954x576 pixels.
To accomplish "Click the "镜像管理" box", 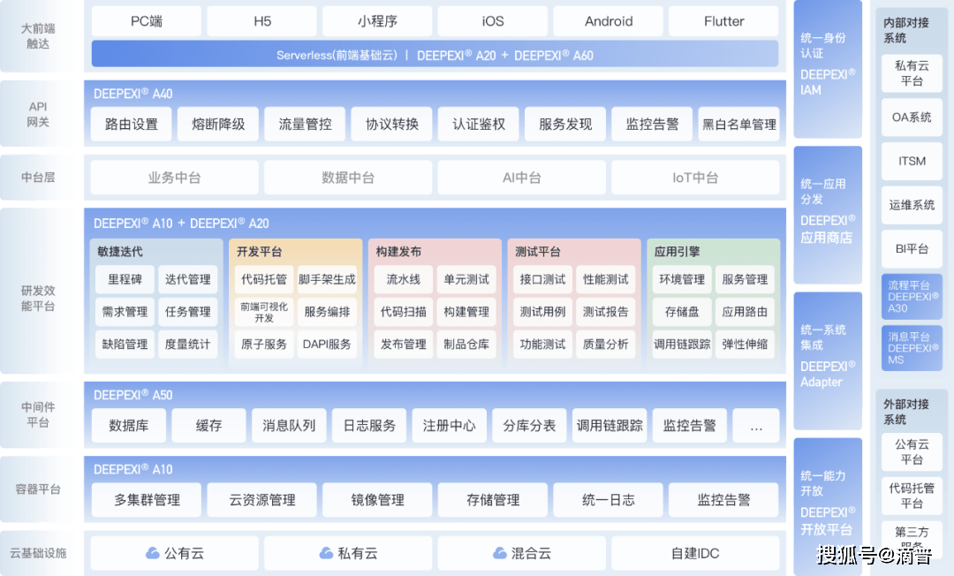I will pos(377,500).
